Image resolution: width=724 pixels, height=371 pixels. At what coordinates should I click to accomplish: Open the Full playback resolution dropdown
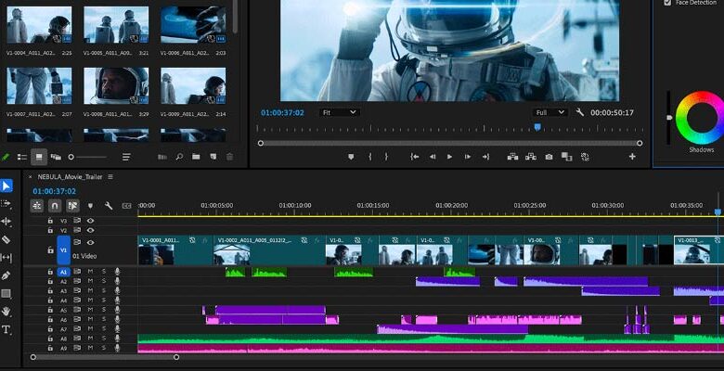pyautogui.click(x=549, y=112)
